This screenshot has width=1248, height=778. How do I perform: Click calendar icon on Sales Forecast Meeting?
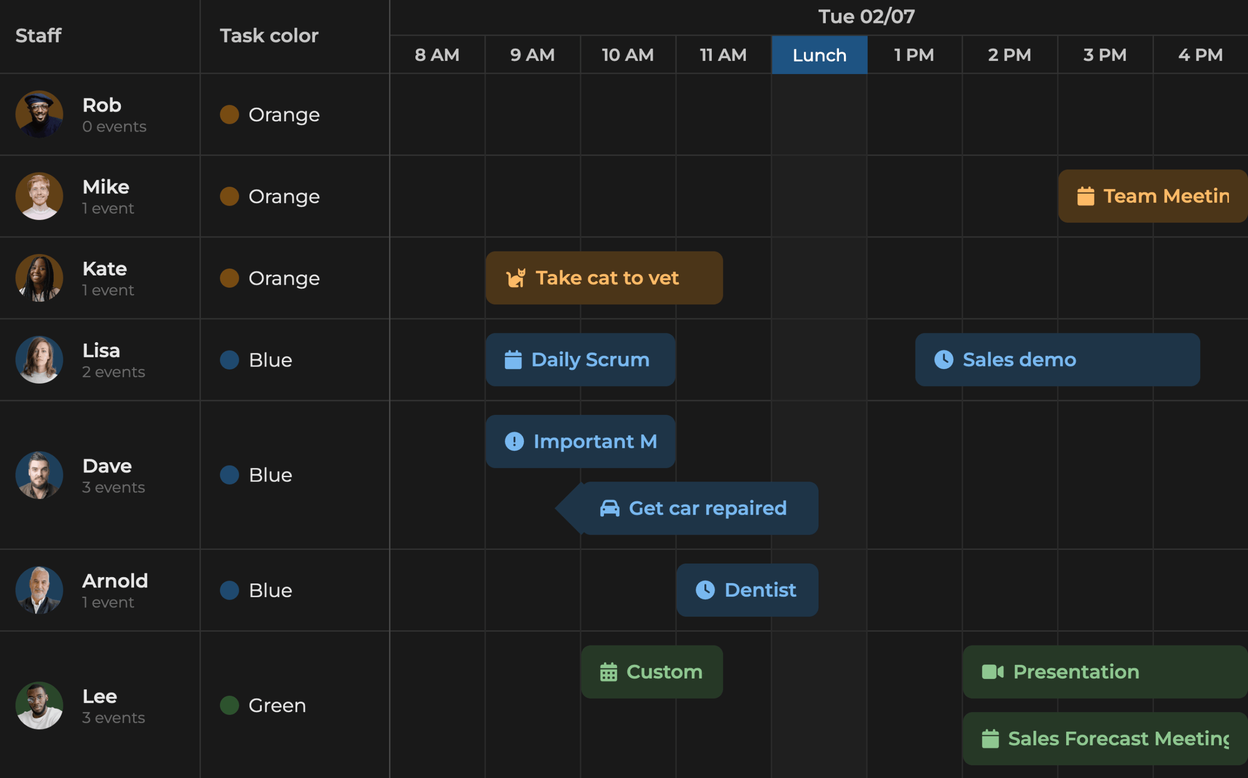990,739
